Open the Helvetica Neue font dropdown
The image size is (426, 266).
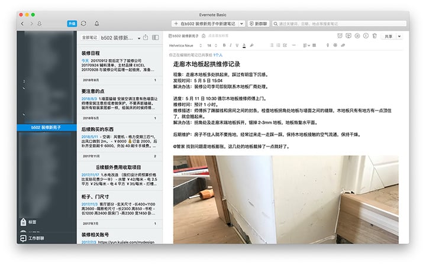tap(185, 46)
